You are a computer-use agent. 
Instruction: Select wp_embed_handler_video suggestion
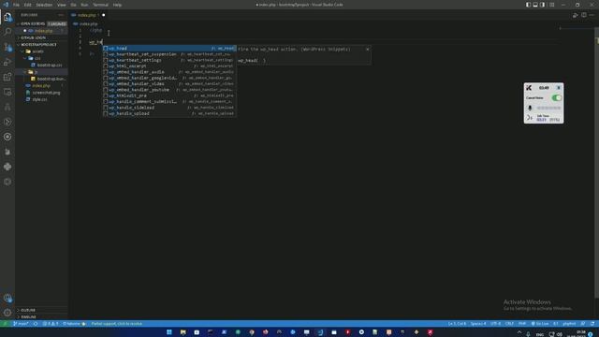(x=169, y=84)
